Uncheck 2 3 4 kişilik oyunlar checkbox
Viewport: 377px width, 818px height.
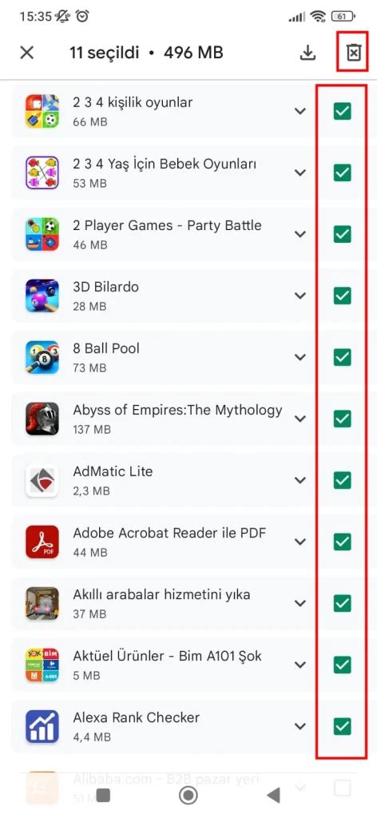[342, 111]
